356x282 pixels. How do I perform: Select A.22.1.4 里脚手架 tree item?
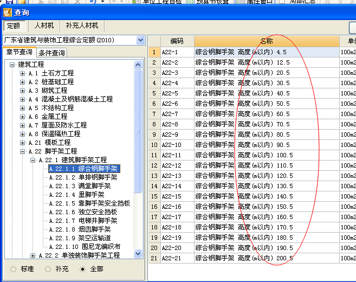[77, 195]
